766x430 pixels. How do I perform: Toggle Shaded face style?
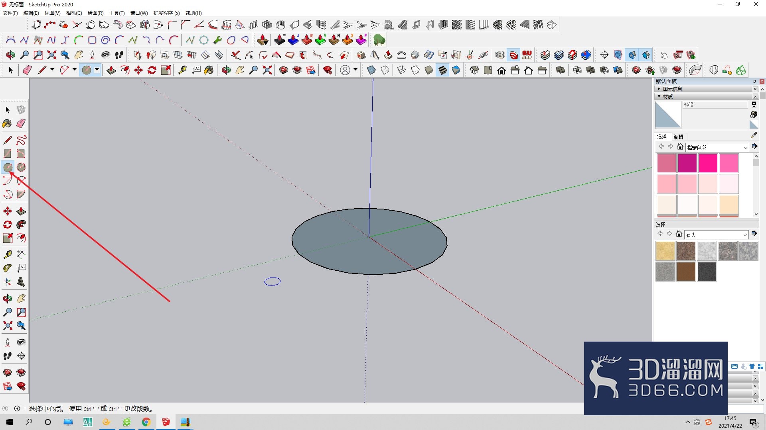429,70
